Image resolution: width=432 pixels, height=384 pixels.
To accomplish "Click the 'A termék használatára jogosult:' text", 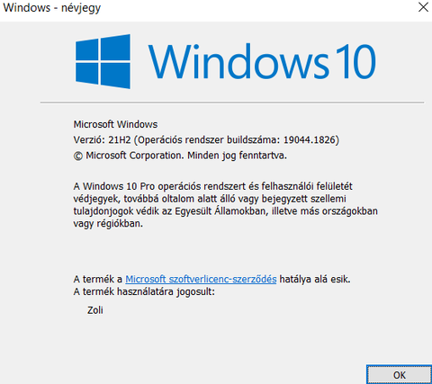I will (144, 291).
